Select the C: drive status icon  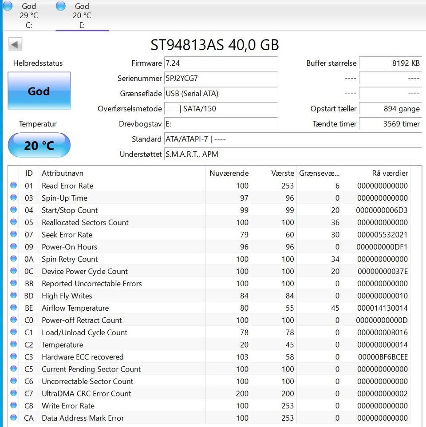click(8, 6)
